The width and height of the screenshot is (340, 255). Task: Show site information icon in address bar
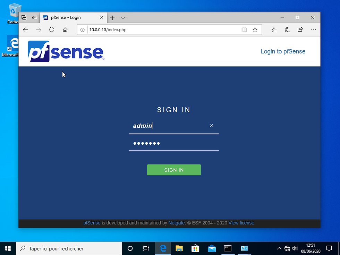click(83, 30)
